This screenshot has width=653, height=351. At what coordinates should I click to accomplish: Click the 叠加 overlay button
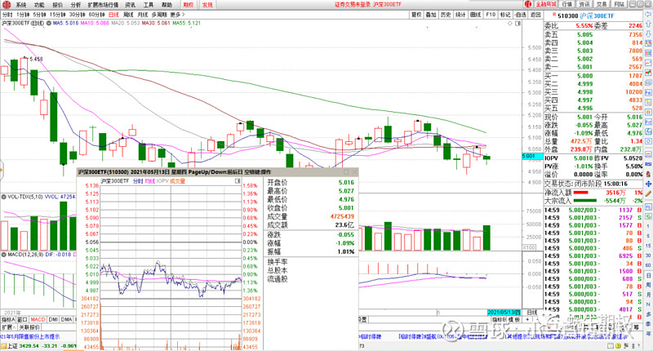point(431,15)
